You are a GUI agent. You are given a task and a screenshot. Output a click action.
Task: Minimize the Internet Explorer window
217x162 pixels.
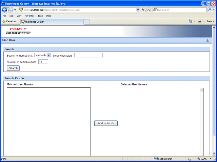[204, 3]
